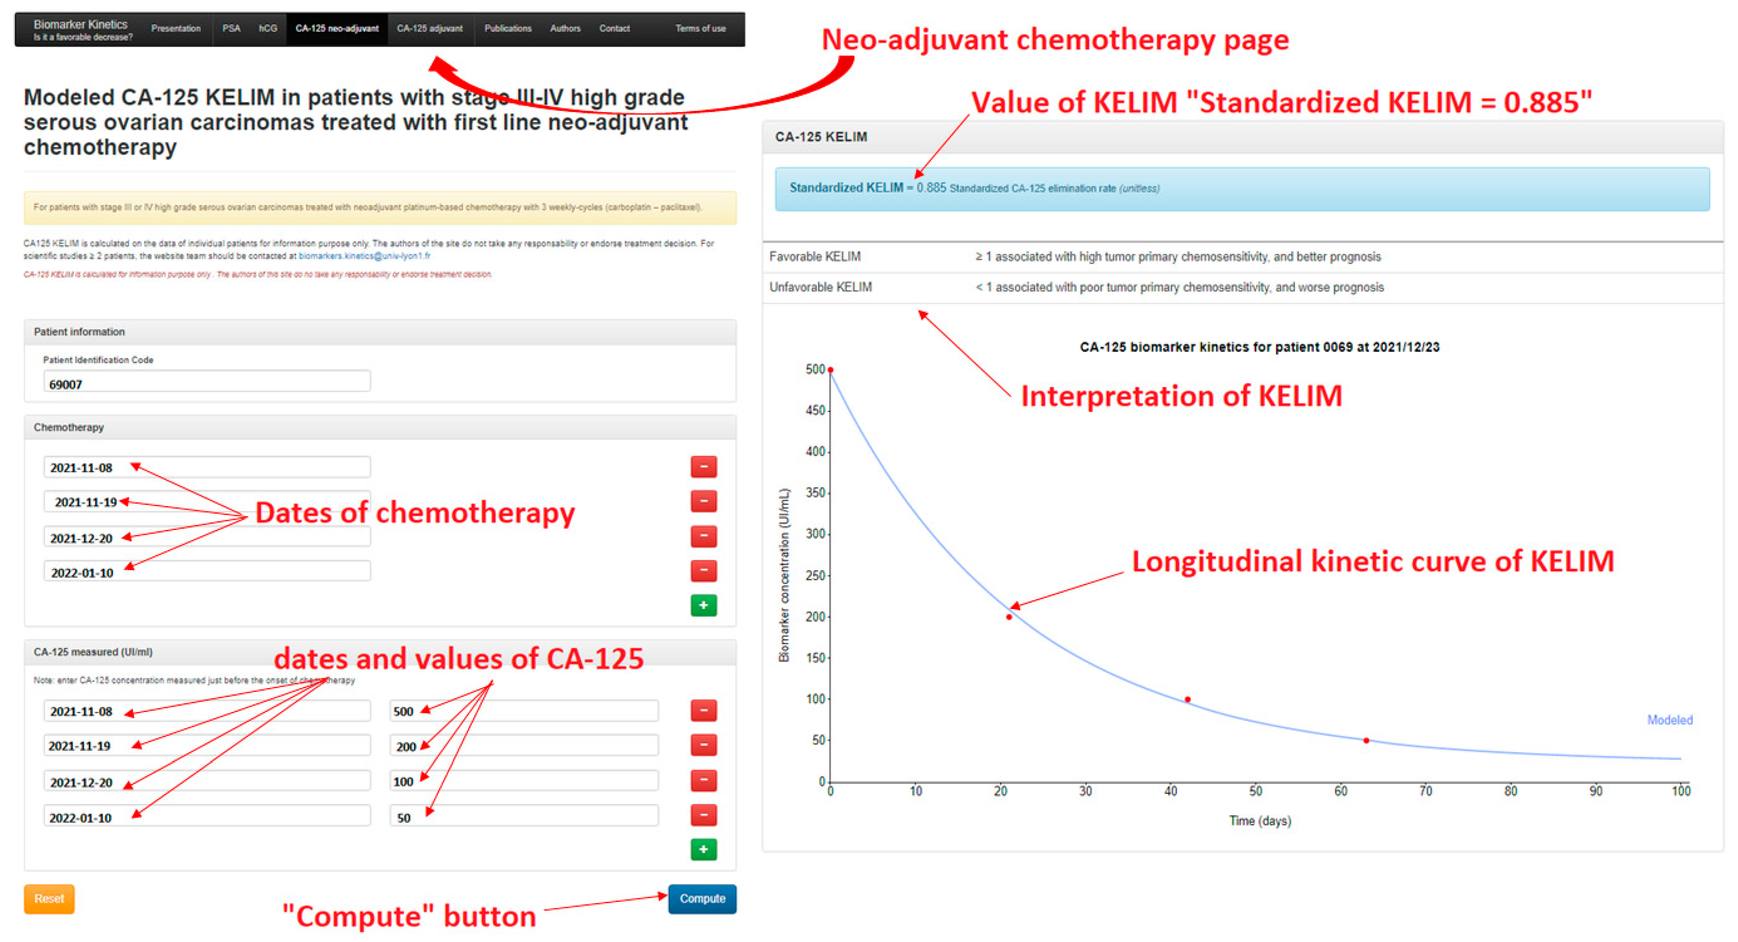
Task: Open the CA-125 adjuvant page
Action: coord(430,28)
